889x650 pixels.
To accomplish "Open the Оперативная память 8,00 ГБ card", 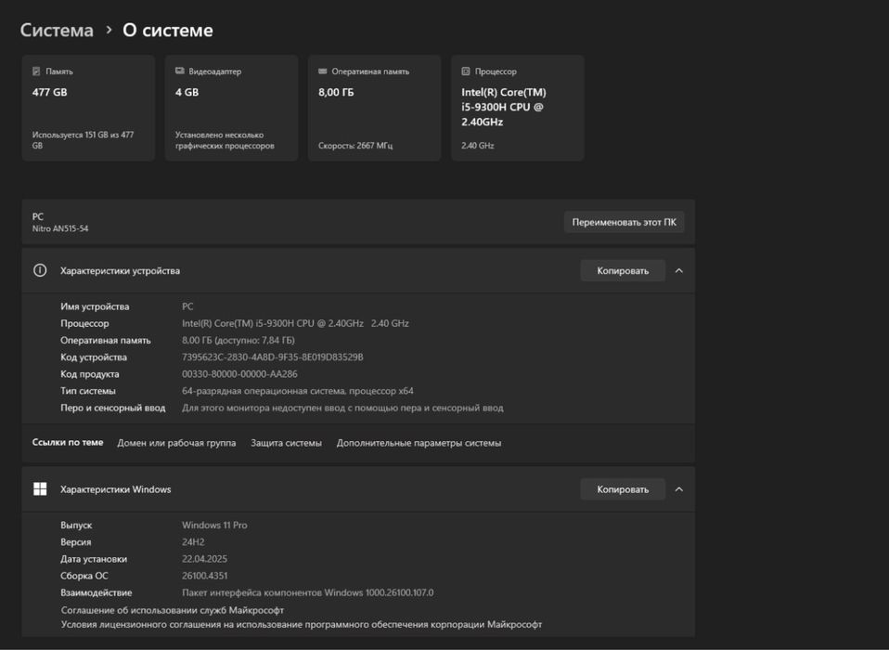I will [x=374, y=108].
